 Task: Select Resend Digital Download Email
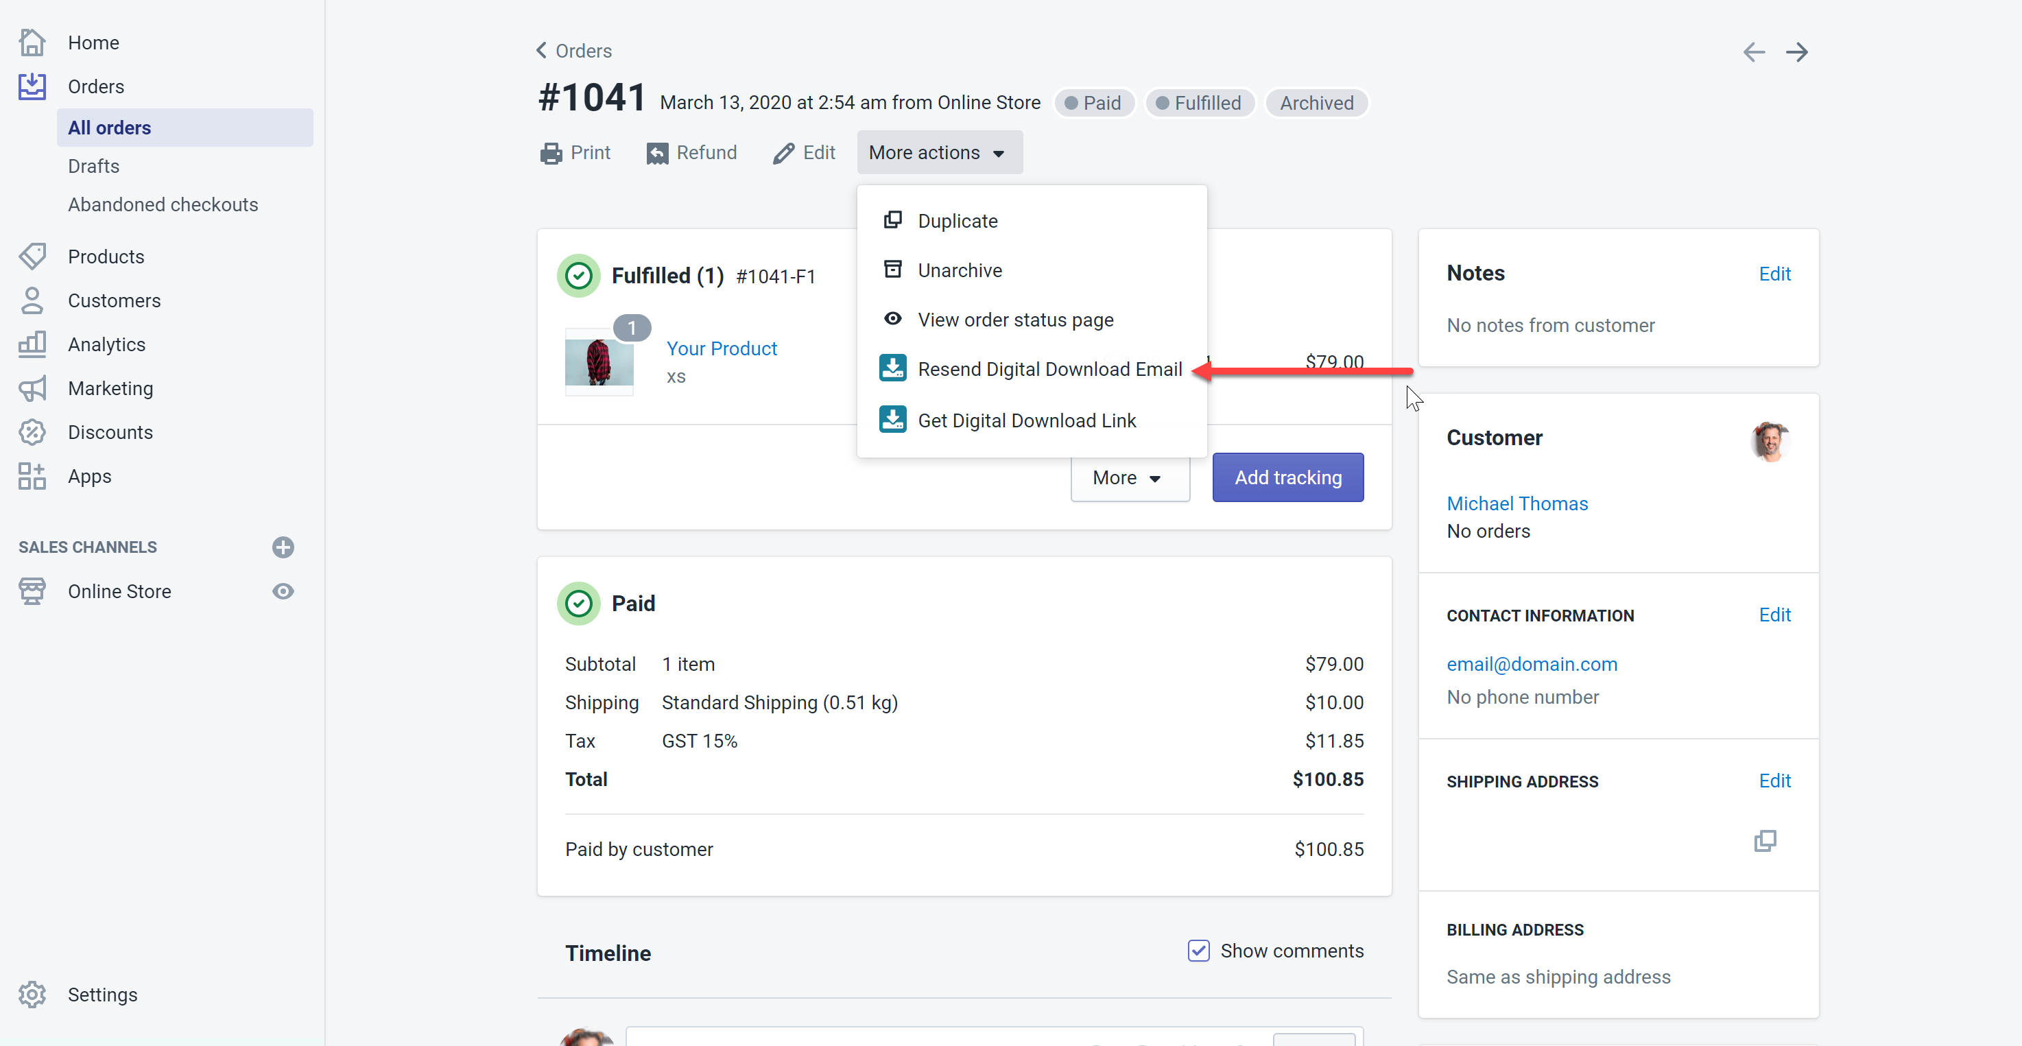[1050, 368]
